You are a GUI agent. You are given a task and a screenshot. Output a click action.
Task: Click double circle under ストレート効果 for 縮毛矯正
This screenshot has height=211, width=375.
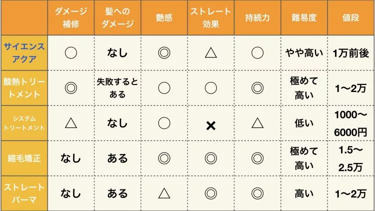[210, 158]
